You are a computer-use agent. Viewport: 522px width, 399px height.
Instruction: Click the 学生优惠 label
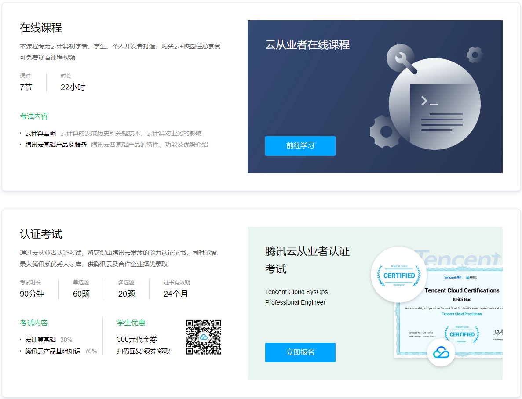[x=131, y=323]
